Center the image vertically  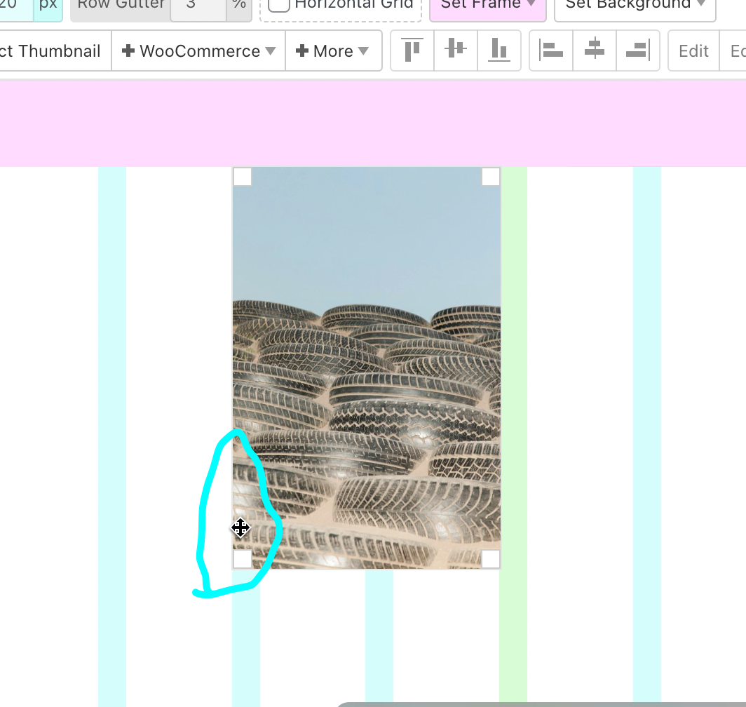455,50
